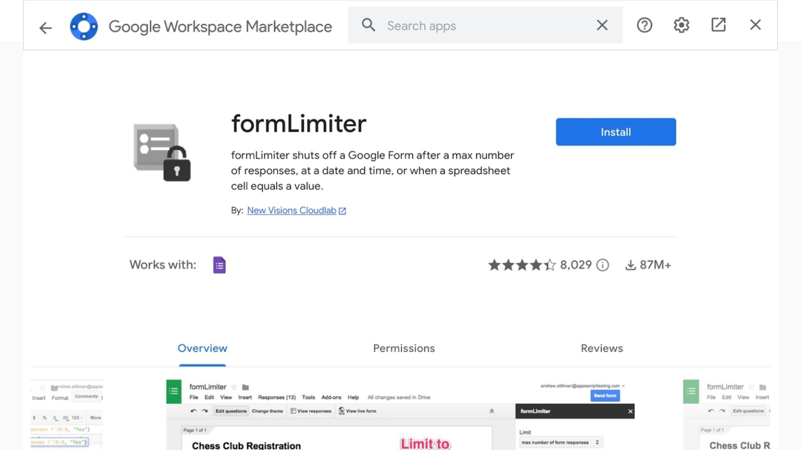Click the 8,029 ratings count
This screenshot has height=450, width=801.
coord(575,265)
